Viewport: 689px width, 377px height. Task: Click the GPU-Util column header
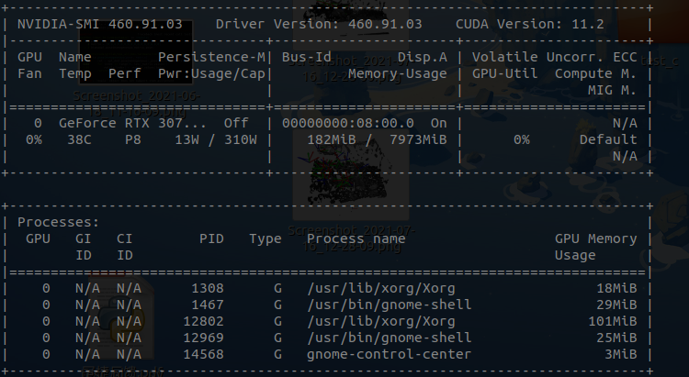click(x=504, y=73)
